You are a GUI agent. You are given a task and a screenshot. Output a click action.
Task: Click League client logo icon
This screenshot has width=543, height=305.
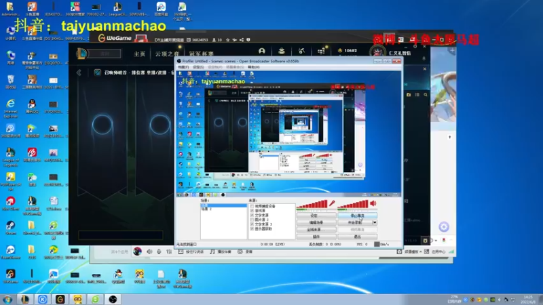81,54
